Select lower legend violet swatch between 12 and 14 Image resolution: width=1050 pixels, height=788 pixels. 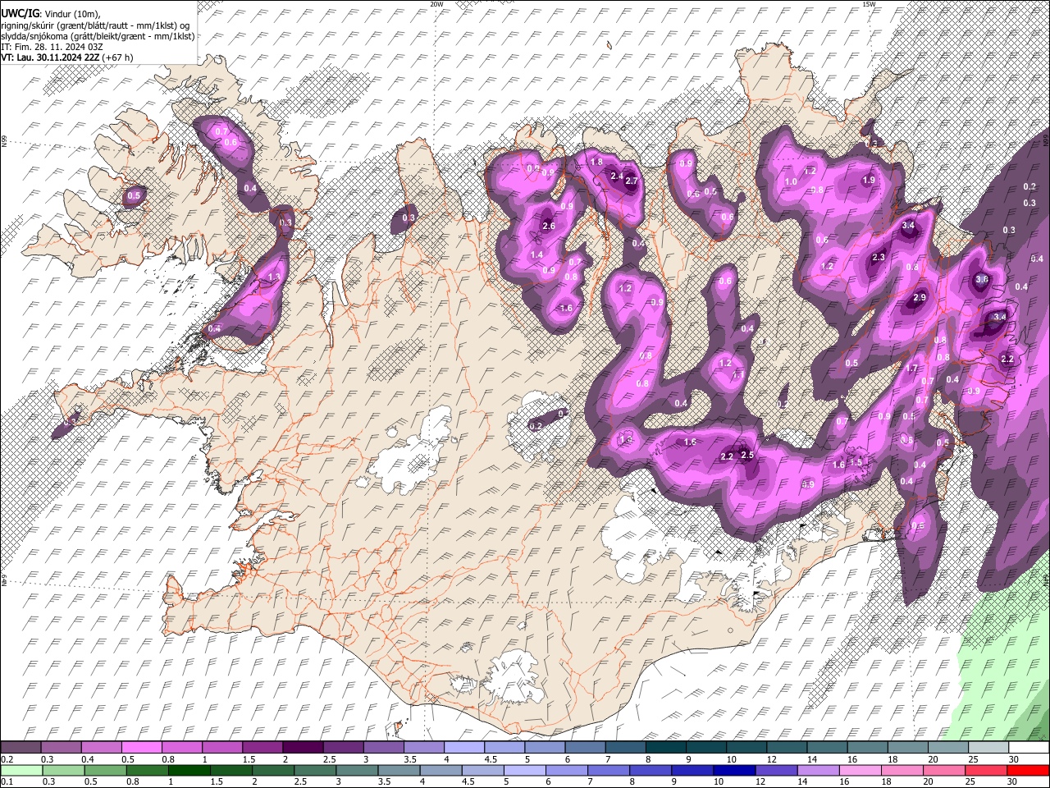(x=776, y=770)
